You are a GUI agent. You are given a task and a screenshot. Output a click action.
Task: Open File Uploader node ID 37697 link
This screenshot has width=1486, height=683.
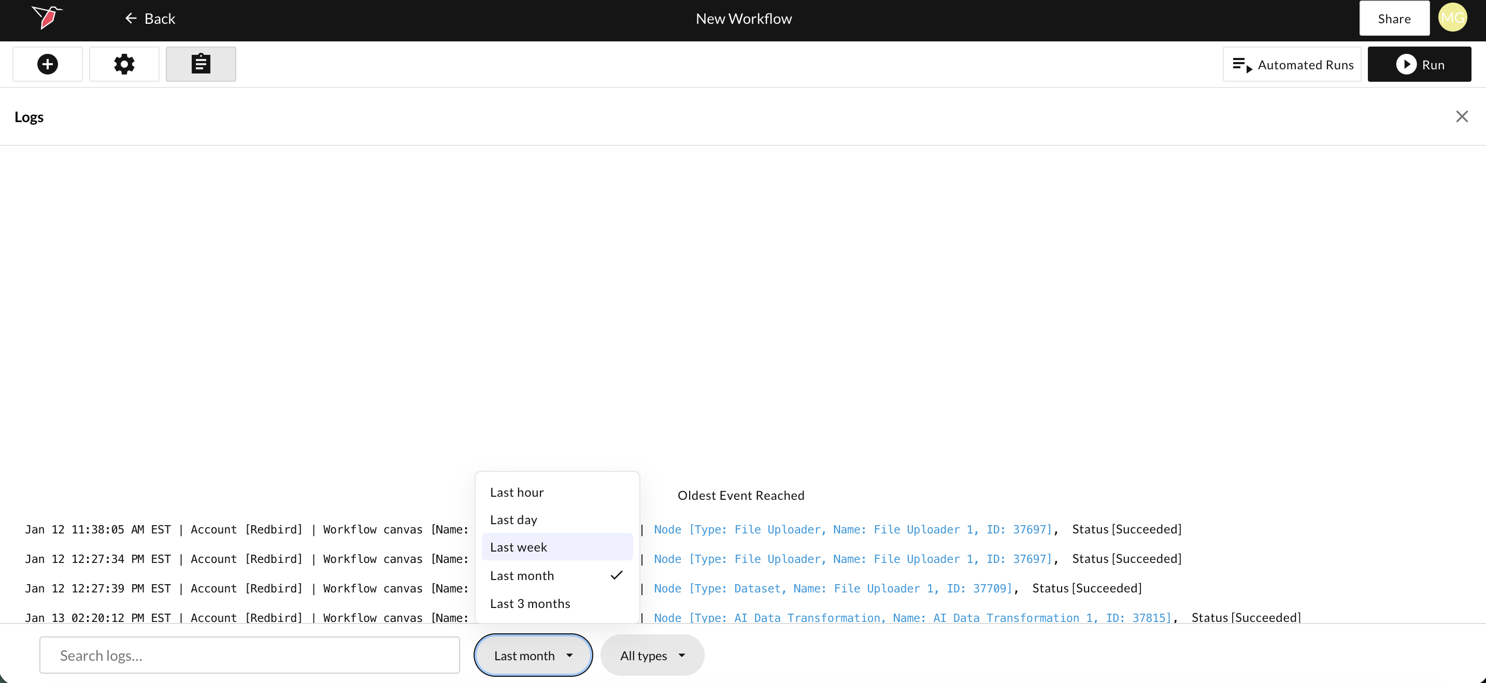tap(853, 529)
